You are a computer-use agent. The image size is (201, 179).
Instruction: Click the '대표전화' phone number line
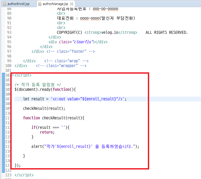click(x=96, y=18)
